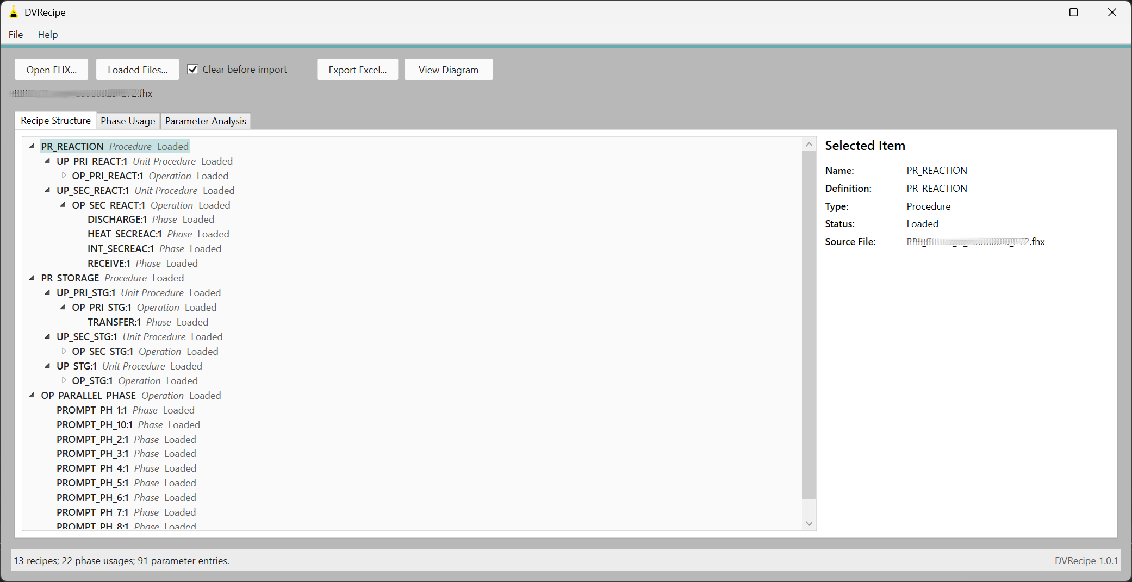Select the RECEIVE:1 phase row
The image size is (1132, 582).
(x=142, y=264)
